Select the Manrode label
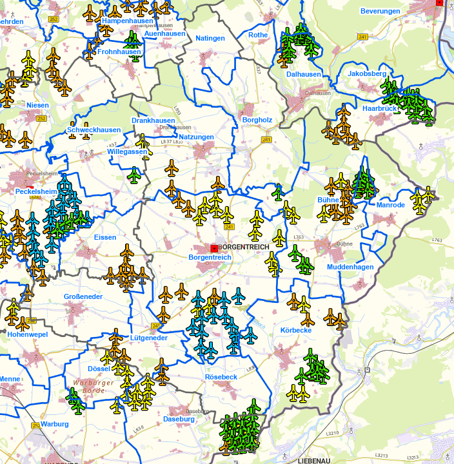454x464 pixels. 391,205
